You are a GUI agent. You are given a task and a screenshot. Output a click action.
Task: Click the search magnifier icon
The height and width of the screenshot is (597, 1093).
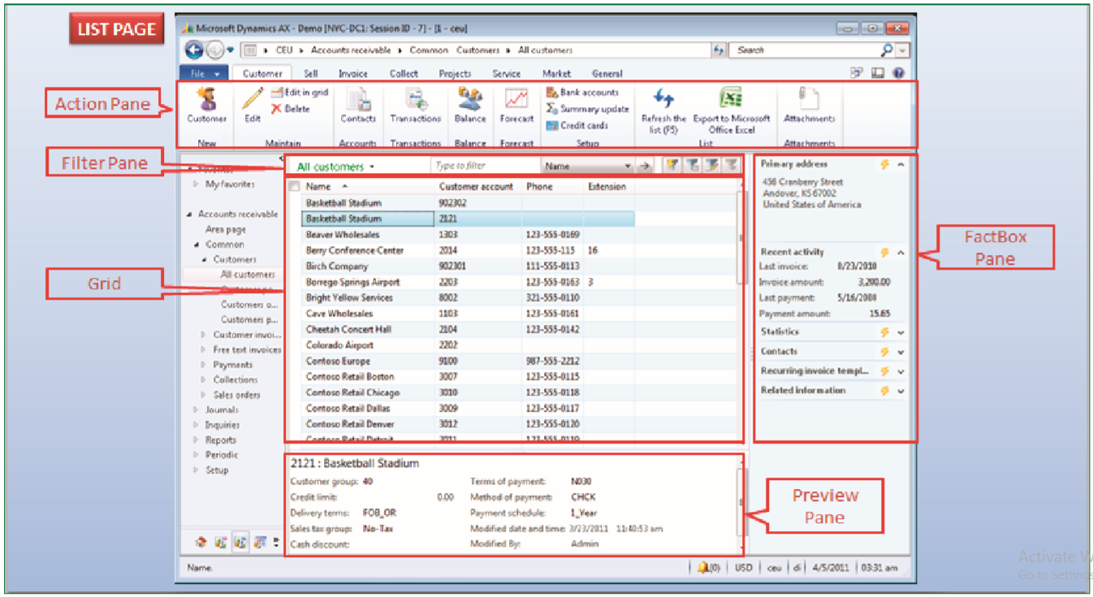click(887, 50)
